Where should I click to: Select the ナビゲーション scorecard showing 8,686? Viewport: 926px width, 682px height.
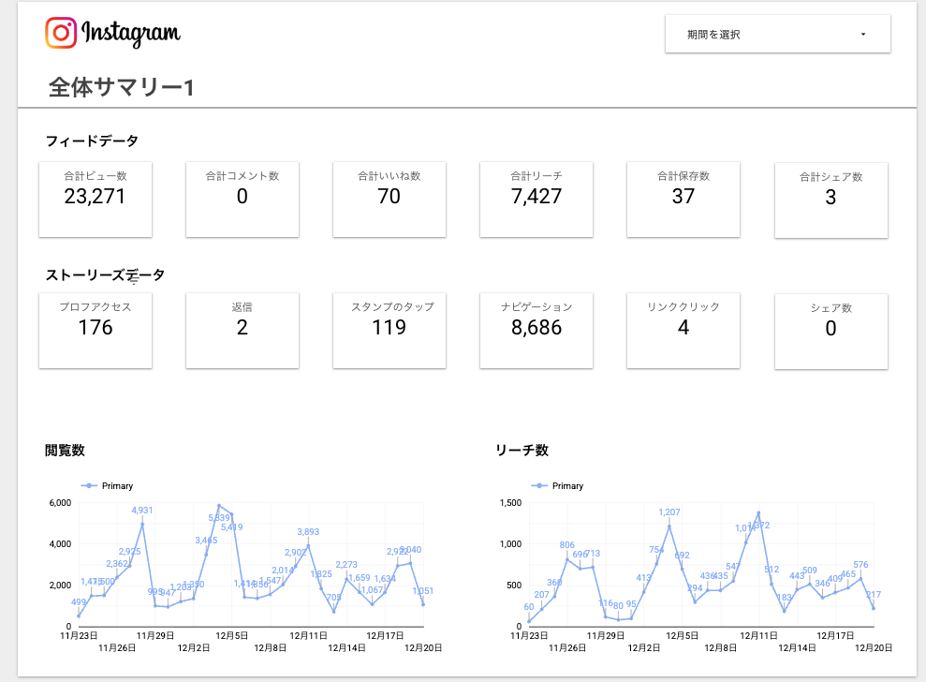[536, 330]
